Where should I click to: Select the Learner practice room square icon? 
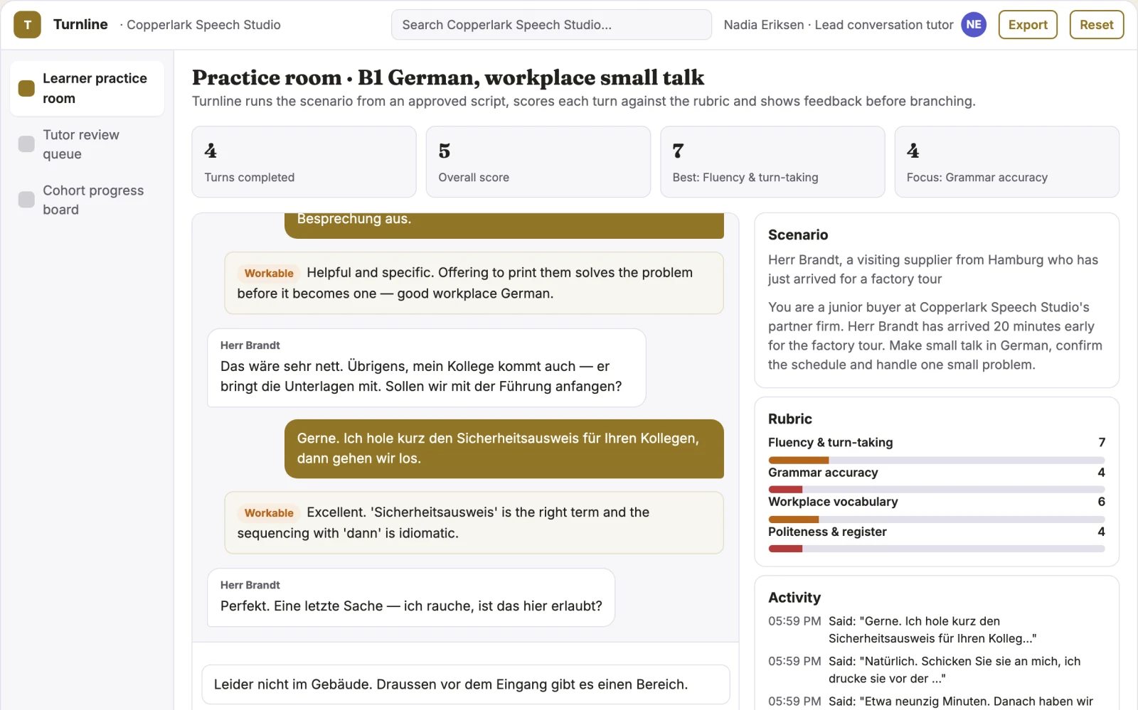point(26,88)
